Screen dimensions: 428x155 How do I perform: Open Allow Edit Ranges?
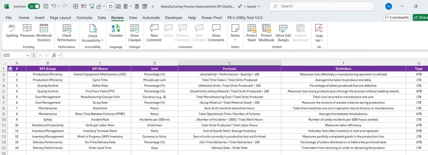[283, 33]
